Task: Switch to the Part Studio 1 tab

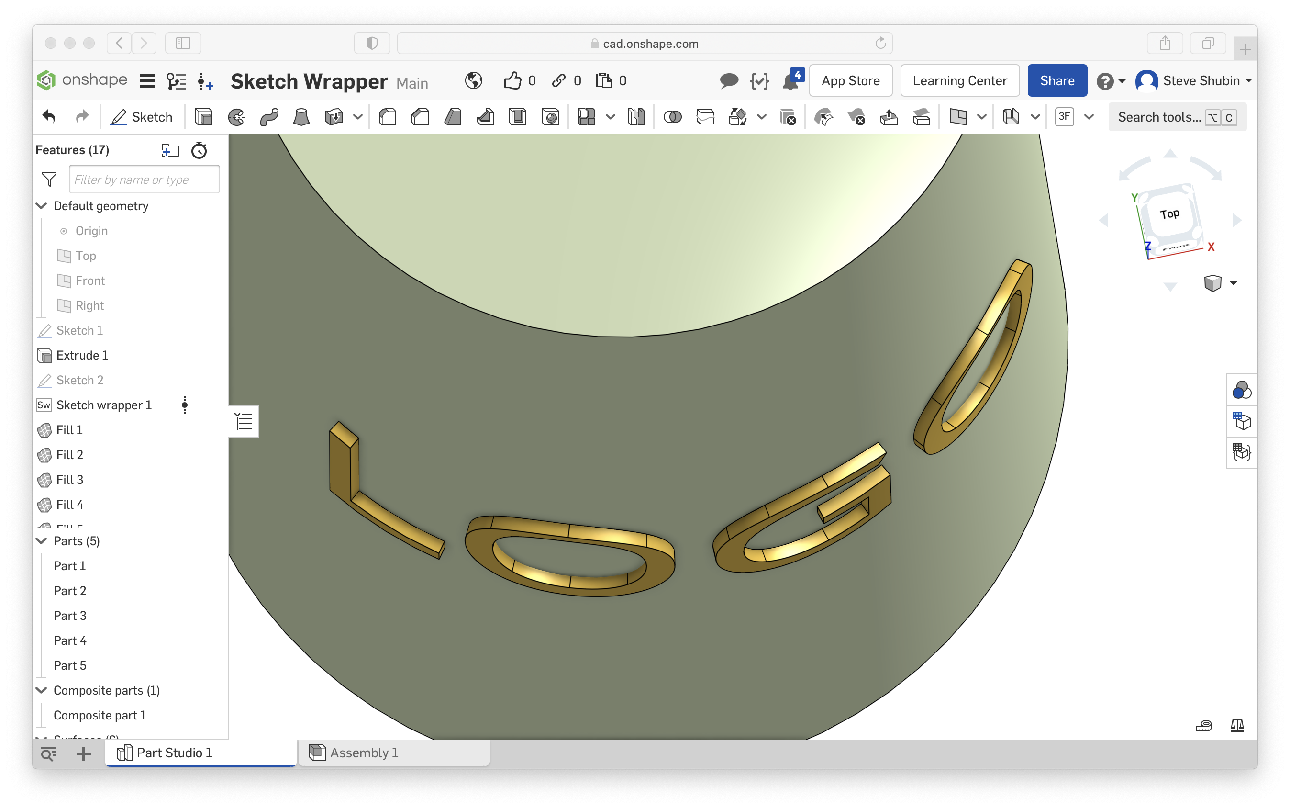Action: 173,753
